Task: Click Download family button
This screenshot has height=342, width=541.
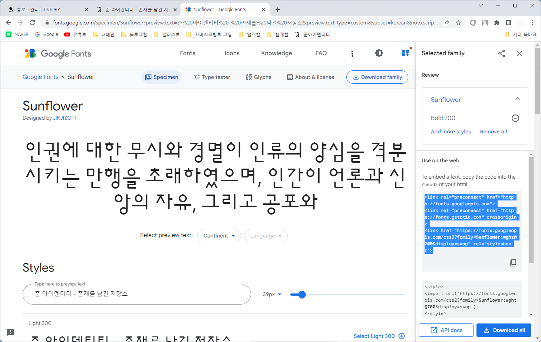Action: (x=377, y=77)
